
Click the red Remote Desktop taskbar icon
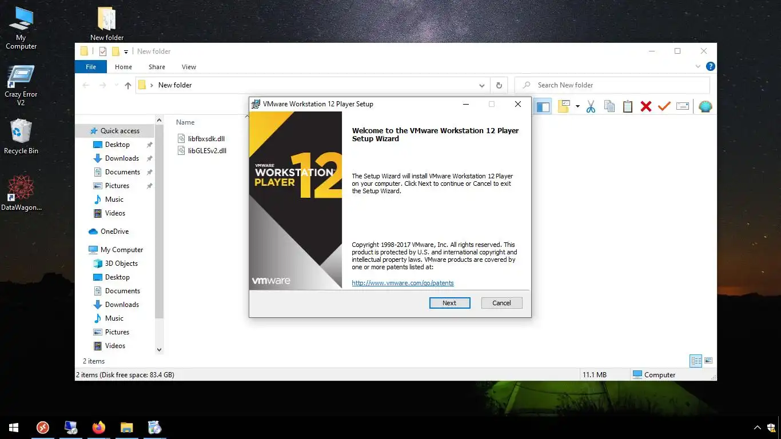pyautogui.click(x=42, y=428)
